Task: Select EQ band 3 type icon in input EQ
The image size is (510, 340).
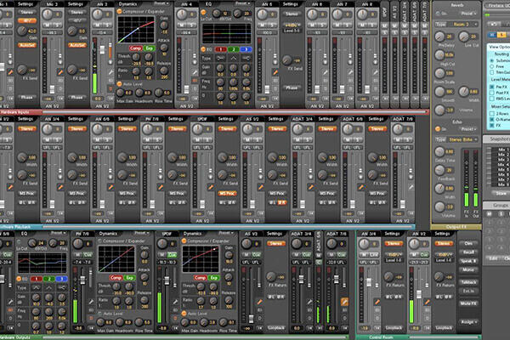Action: (x=246, y=58)
